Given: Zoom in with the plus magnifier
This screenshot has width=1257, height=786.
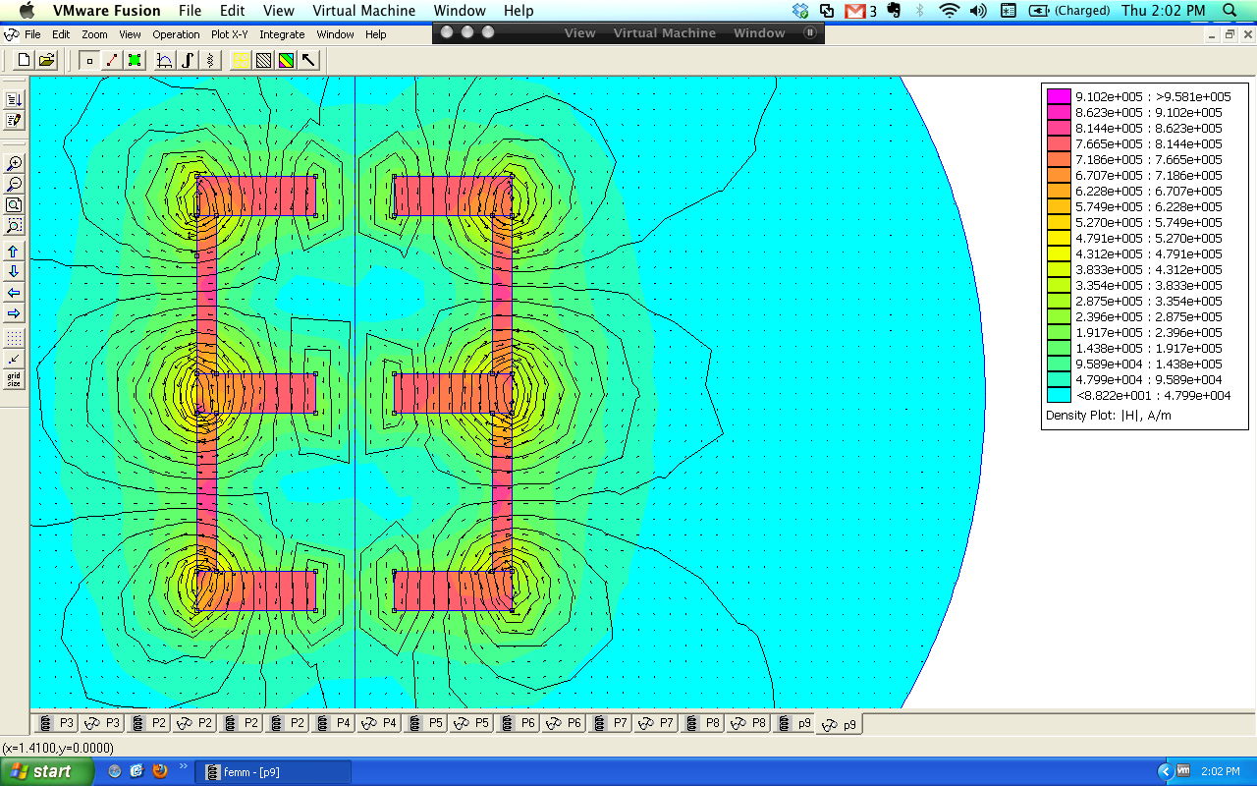Looking at the screenshot, I should point(14,163).
